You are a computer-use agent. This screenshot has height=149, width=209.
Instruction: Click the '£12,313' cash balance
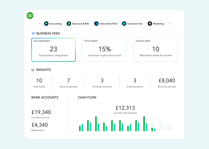tap(125, 108)
